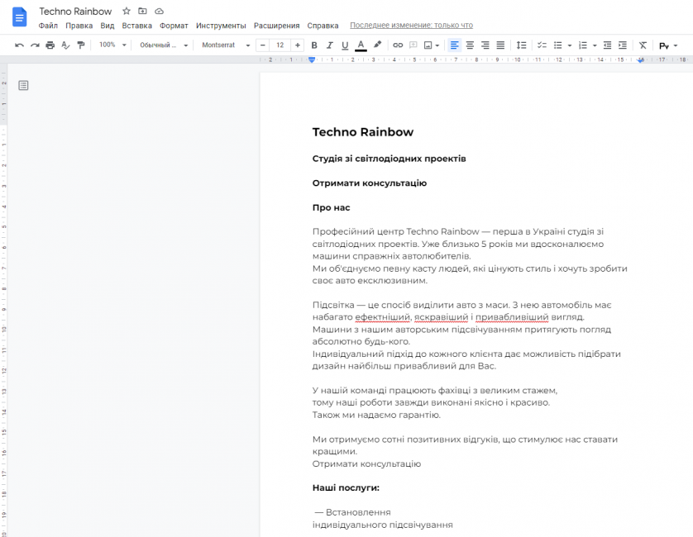
Task: Open the Формат menu
Action: pos(174,26)
